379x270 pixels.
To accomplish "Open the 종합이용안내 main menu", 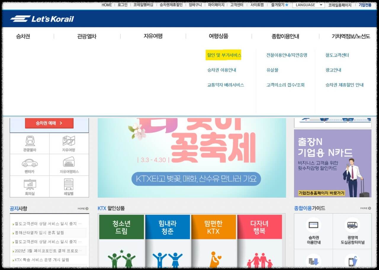I will pyautogui.click(x=285, y=36).
